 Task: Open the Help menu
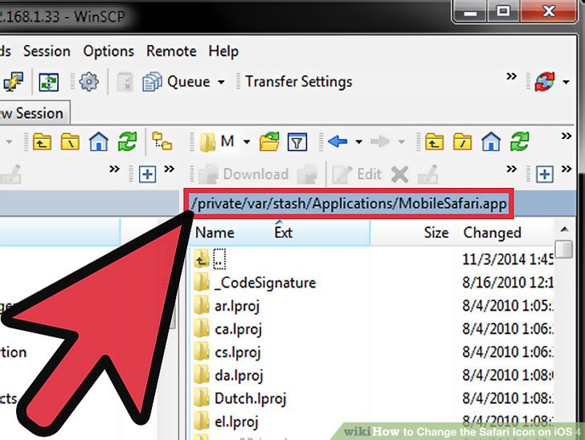pos(223,51)
